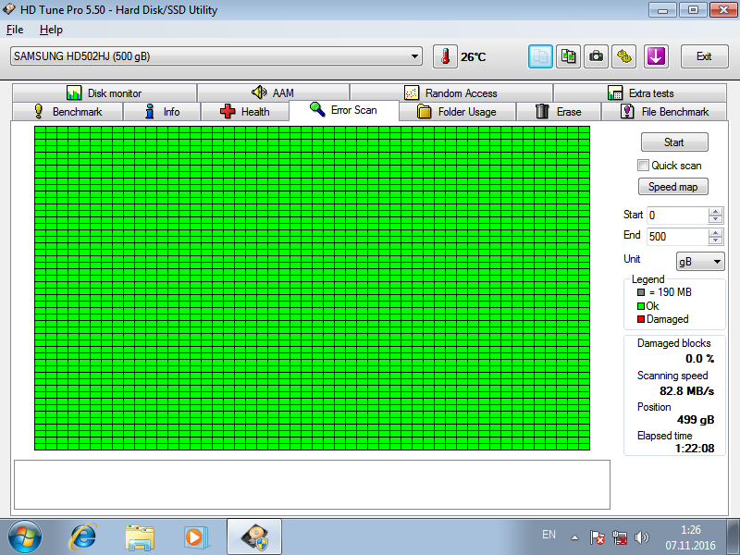Launch Internet Explorer from the taskbar
740x555 pixels.
pyautogui.click(x=83, y=536)
